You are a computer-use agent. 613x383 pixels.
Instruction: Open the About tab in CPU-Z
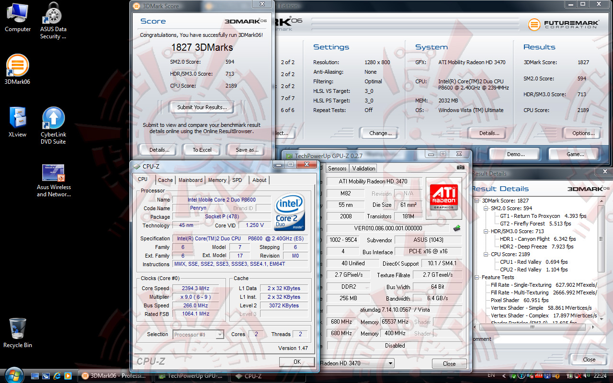coord(260,180)
